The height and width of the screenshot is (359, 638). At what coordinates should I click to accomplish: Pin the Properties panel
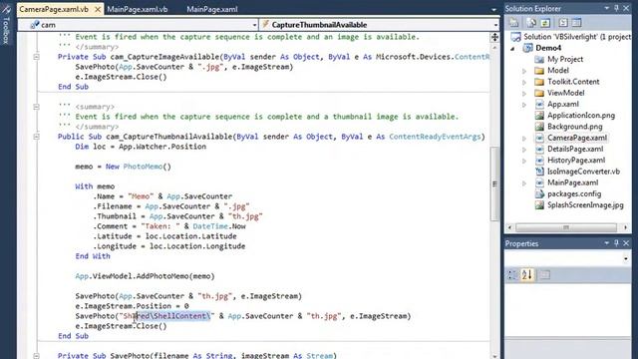click(x=616, y=243)
